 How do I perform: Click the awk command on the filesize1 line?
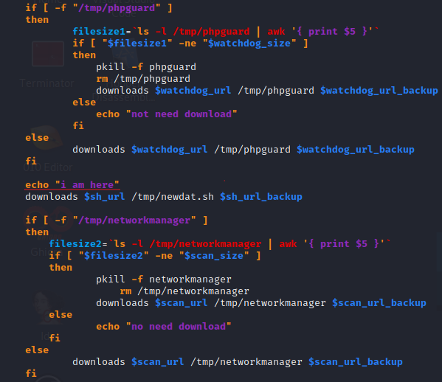[276, 32]
